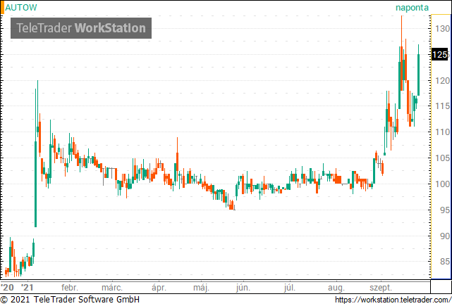The width and height of the screenshot is (452, 306).
Task: Click the 'aug.' date axis label
Action: point(336,287)
